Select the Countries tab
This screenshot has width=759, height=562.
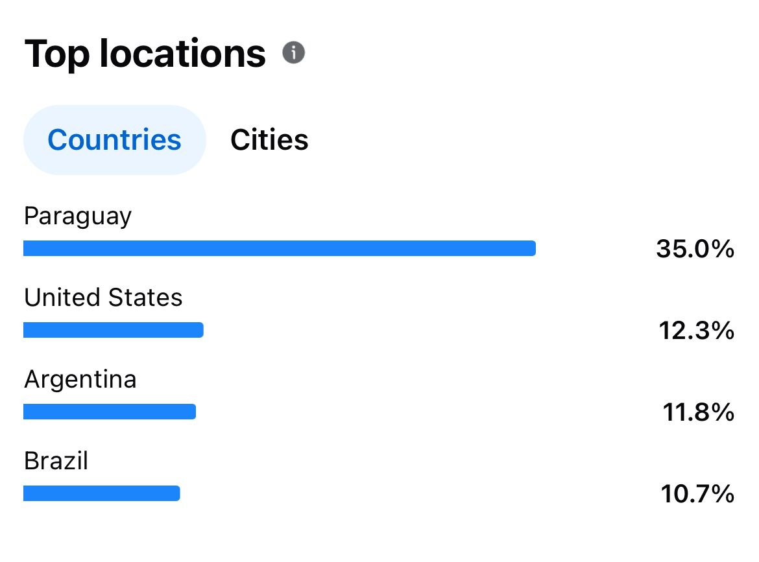(x=115, y=140)
